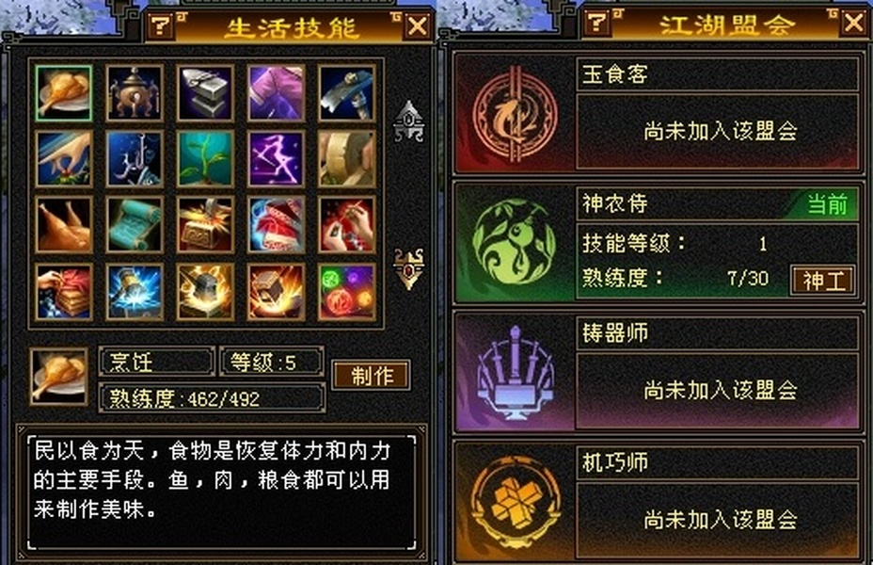Viewport: 873px width, 565px height.
Task: Select the mining pickaxe skill icon
Action: (346, 93)
